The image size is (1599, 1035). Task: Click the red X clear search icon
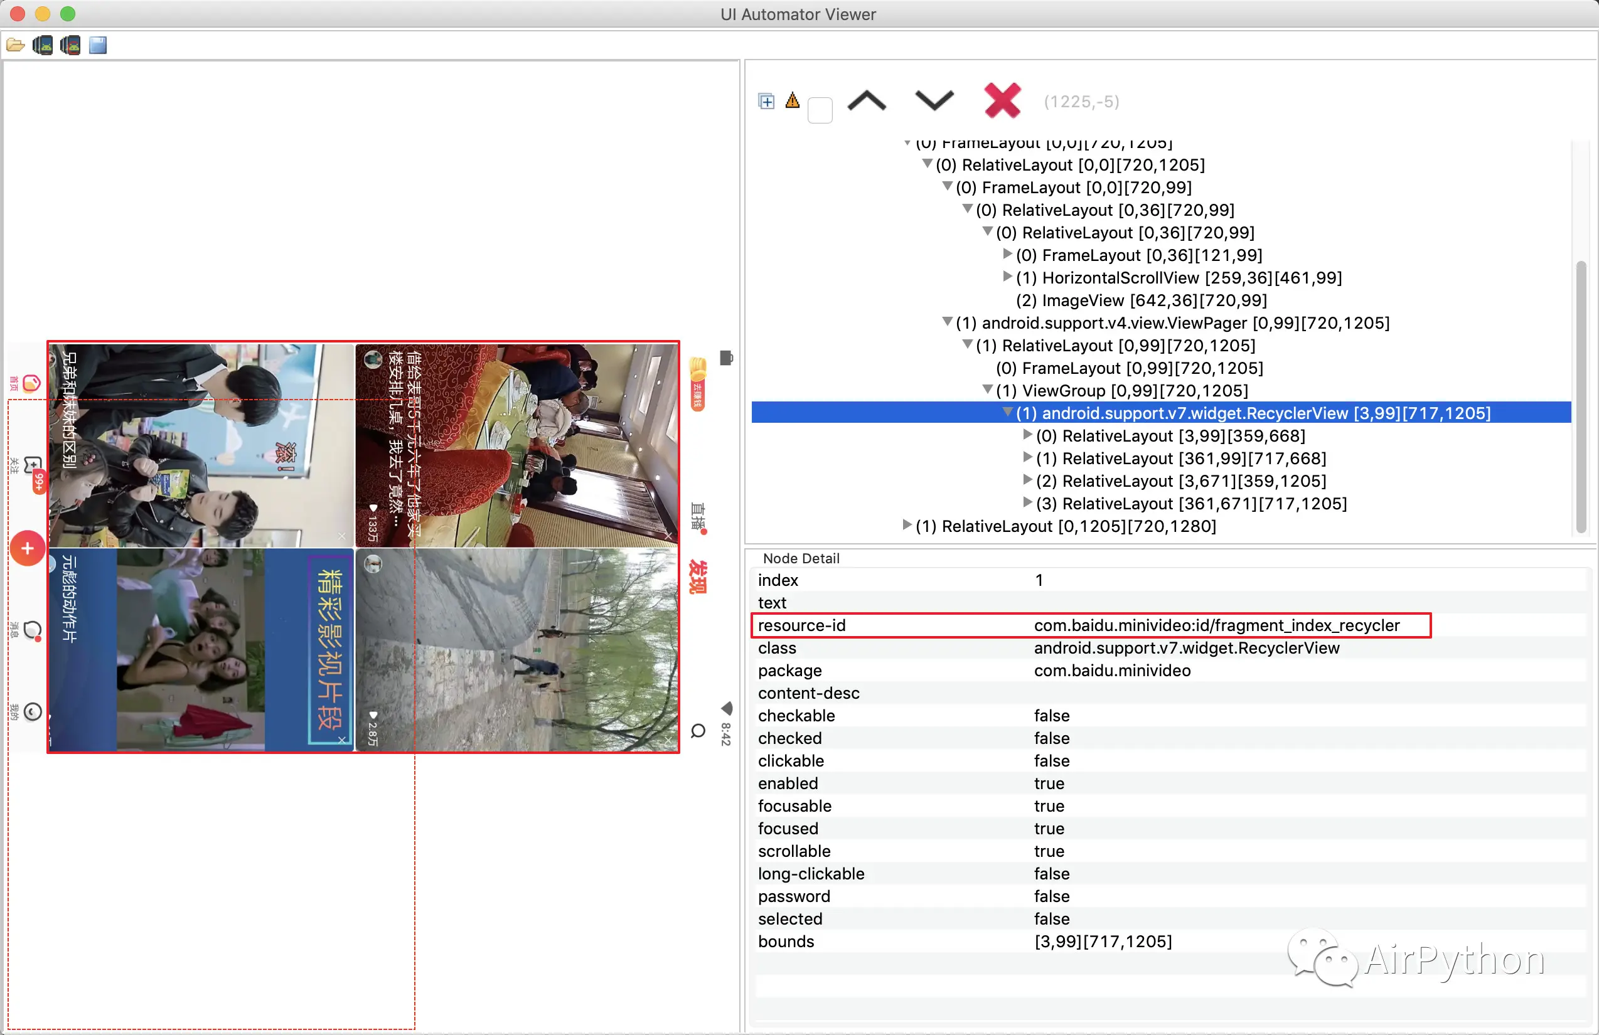[x=1002, y=102]
